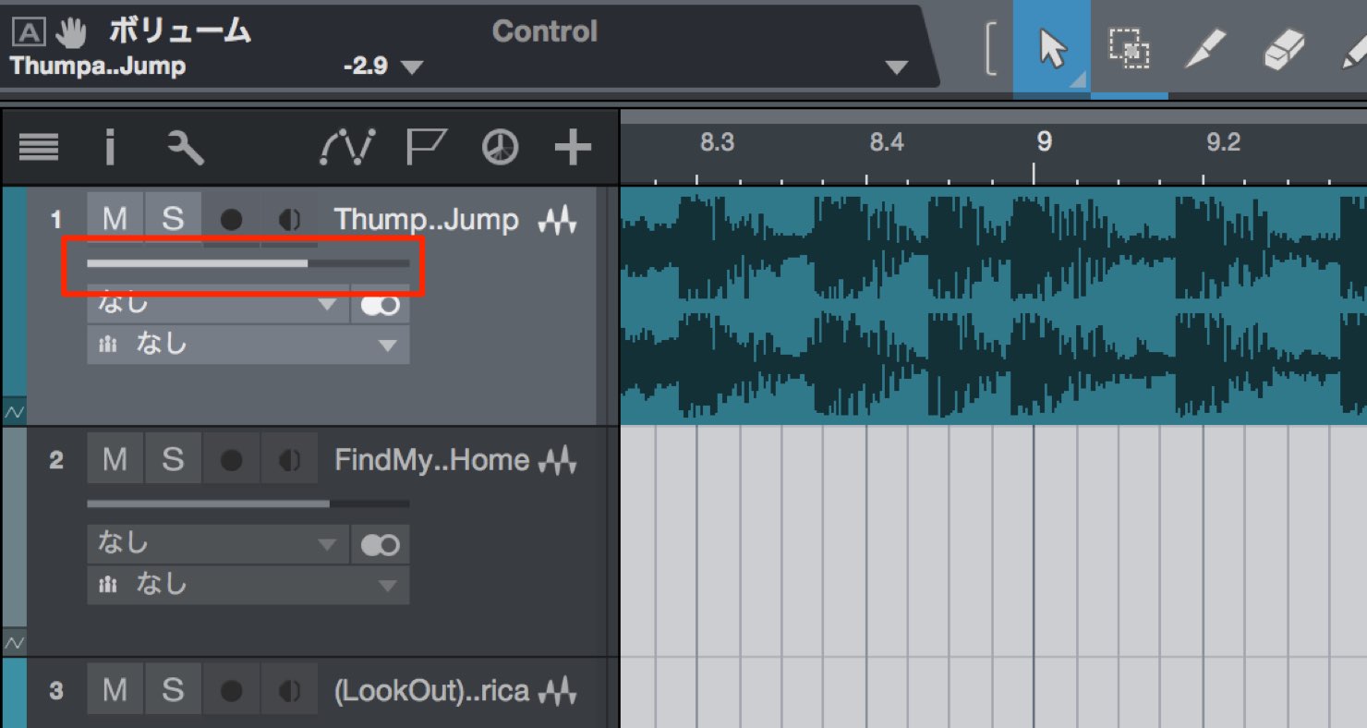This screenshot has width=1367, height=728.
Task: Open the marker track flag icon
Action: (426, 147)
